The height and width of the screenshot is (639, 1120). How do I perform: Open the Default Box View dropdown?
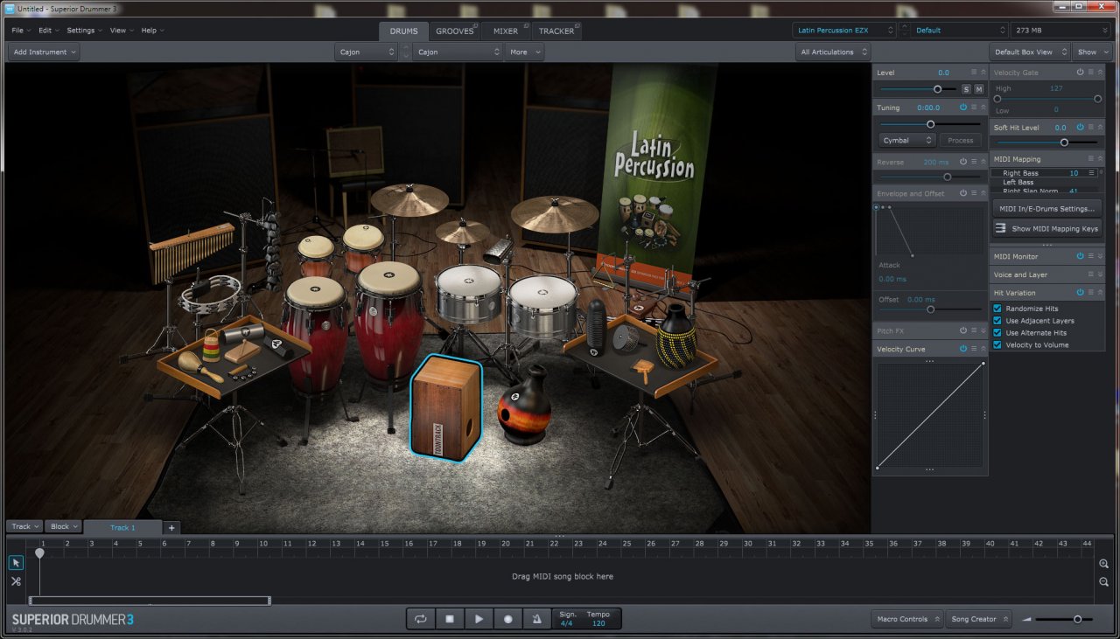(x=1030, y=52)
